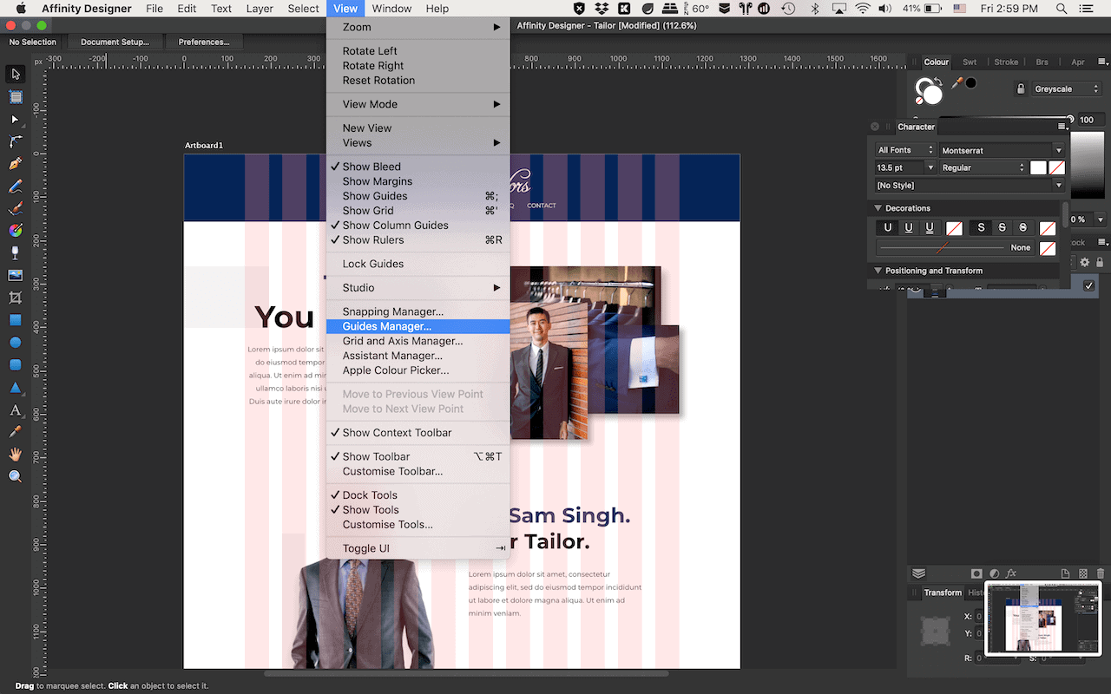
Task: Click the Preferences button
Action: [203, 42]
